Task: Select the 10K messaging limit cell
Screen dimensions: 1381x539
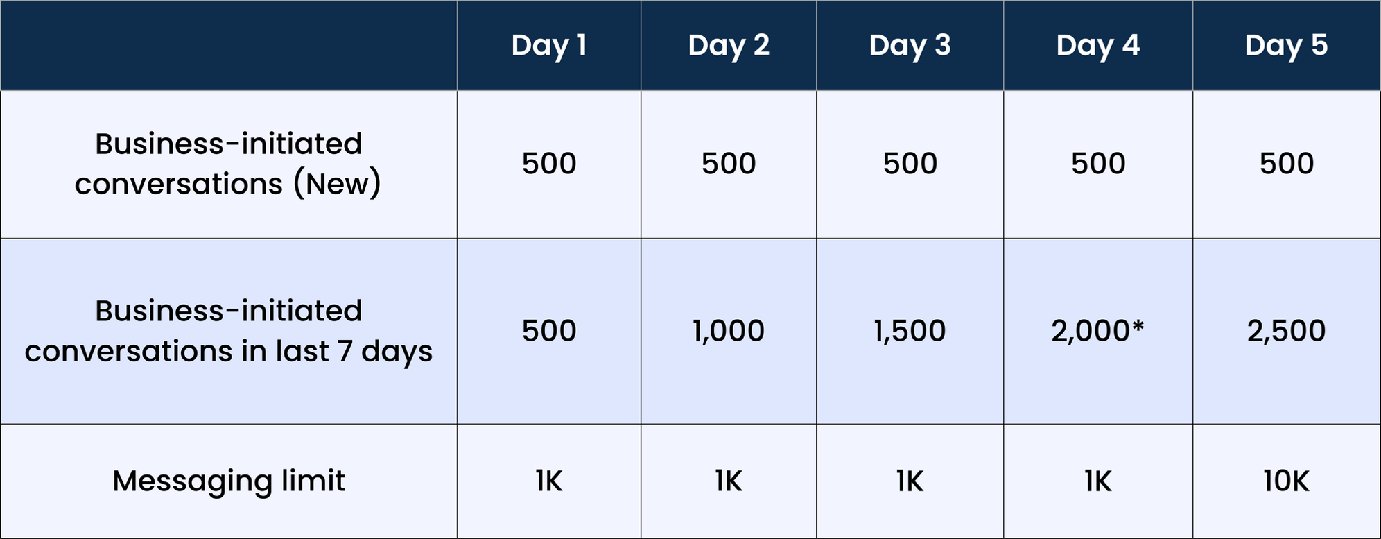Action: [1287, 481]
